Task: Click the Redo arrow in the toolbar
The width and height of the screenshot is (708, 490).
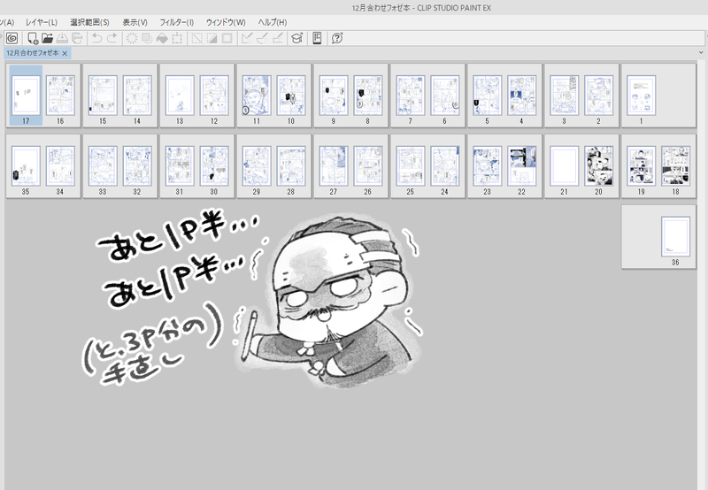Action: point(112,38)
